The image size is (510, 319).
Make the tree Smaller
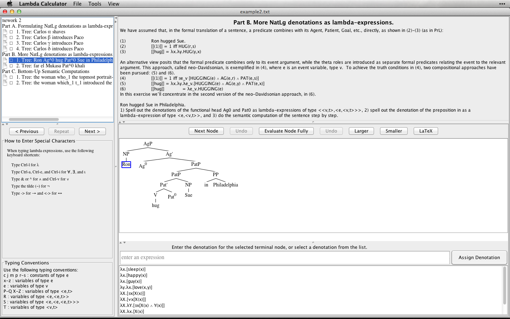(x=393, y=131)
